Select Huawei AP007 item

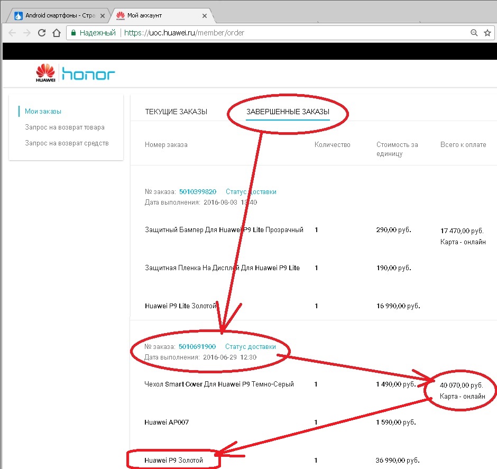(167, 422)
